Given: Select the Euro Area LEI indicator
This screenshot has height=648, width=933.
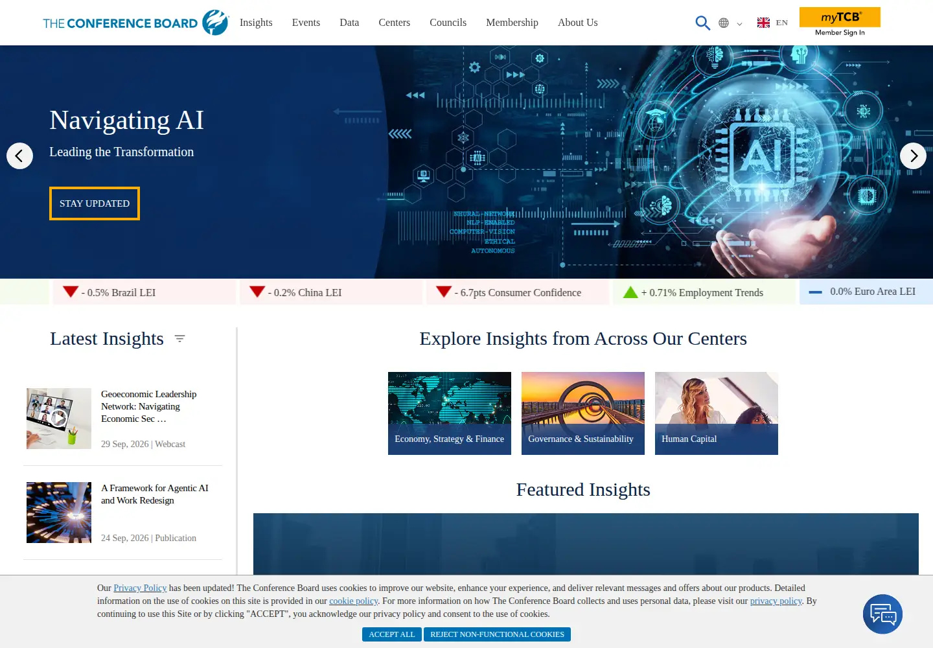Looking at the screenshot, I should (x=866, y=292).
